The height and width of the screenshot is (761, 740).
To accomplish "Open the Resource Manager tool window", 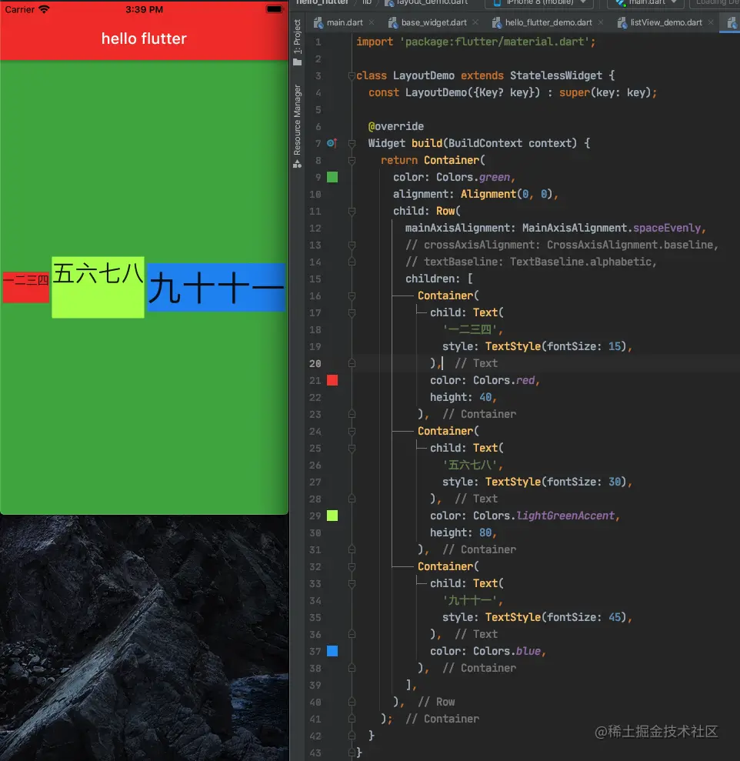I will point(298,126).
